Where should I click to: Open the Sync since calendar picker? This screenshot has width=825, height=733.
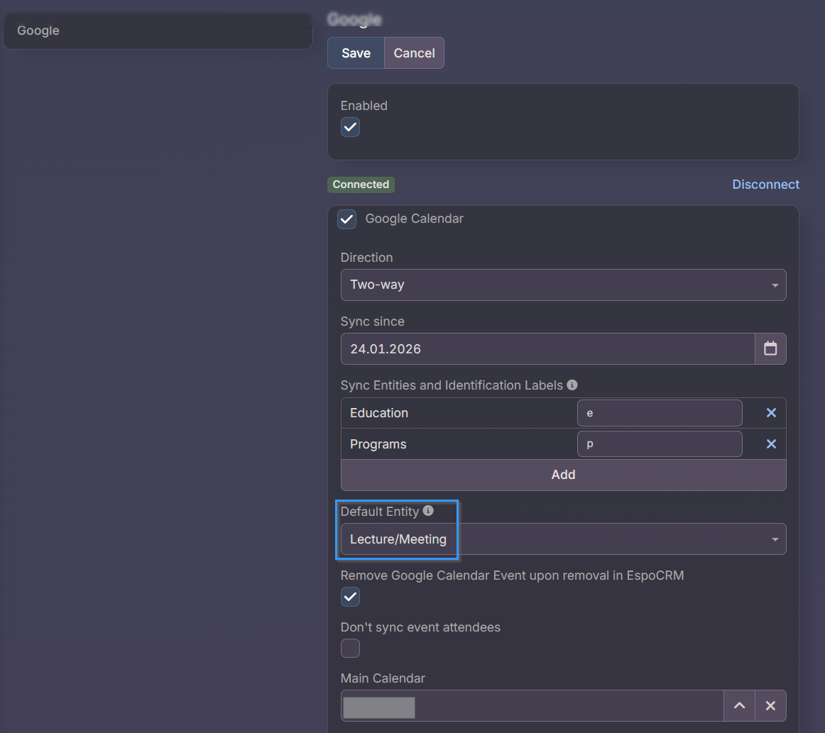[770, 348]
